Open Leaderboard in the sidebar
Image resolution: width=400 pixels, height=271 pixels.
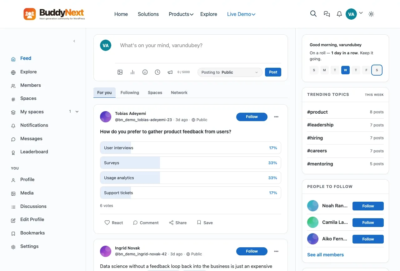click(x=34, y=152)
